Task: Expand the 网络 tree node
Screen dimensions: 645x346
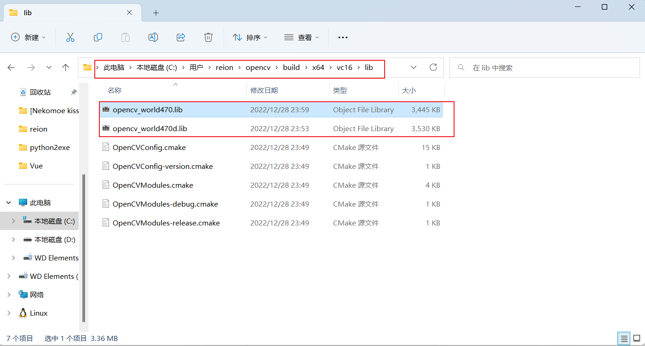Action: tap(9, 294)
